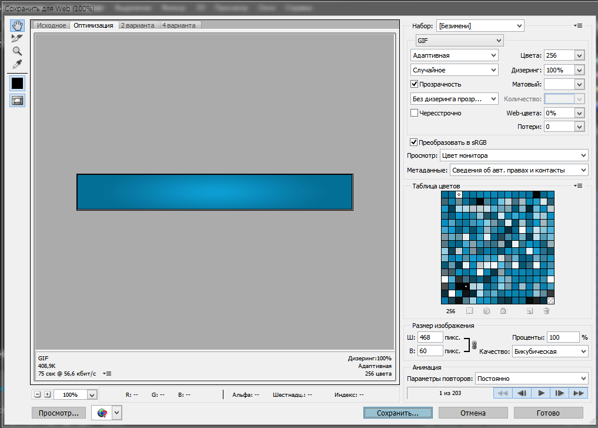Go to next animation frame
598x428 pixels.
pyautogui.click(x=559, y=393)
